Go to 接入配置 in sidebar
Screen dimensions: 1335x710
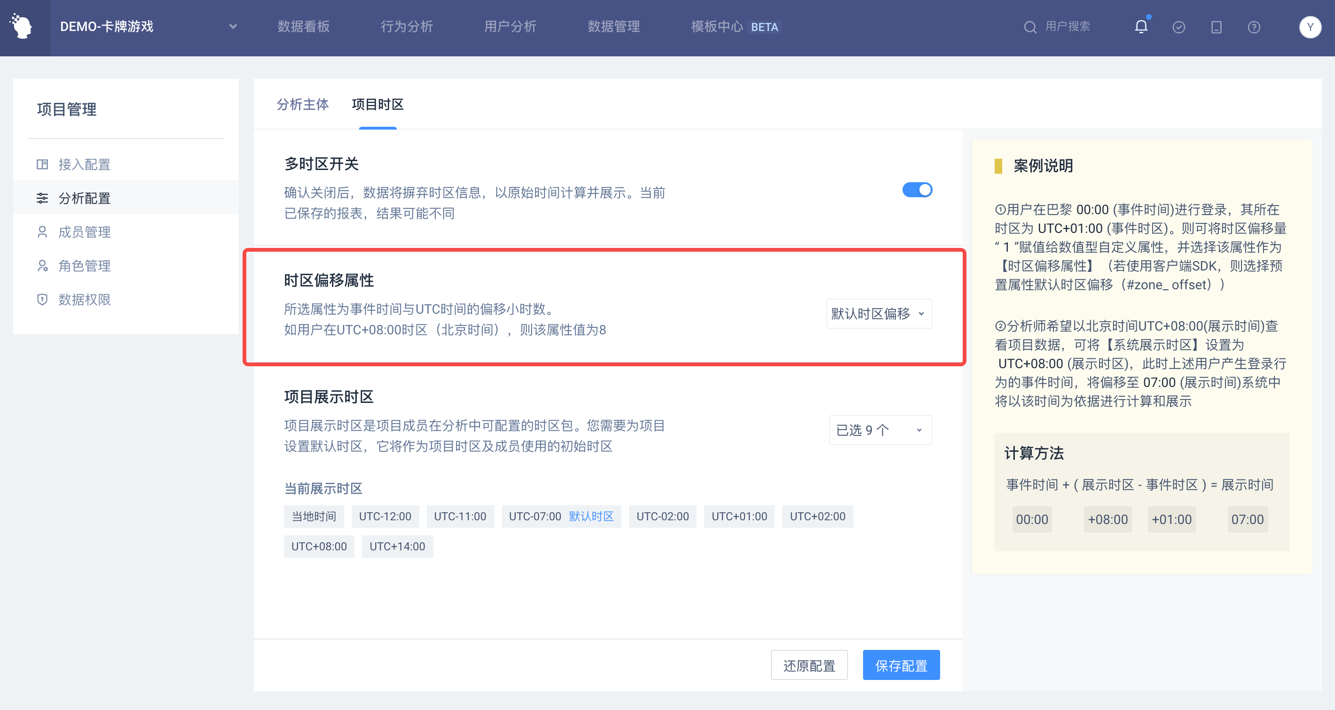[x=126, y=164]
